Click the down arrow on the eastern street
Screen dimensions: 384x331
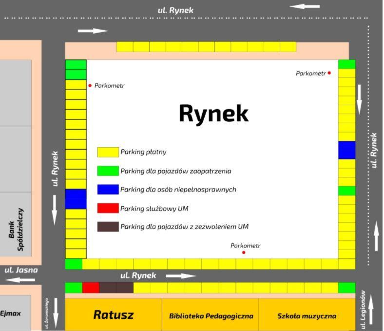tap(359, 99)
